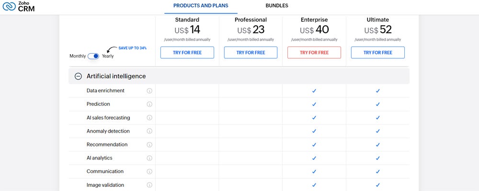Click Ultimate checkmark for Data enrichment

pos(377,90)
